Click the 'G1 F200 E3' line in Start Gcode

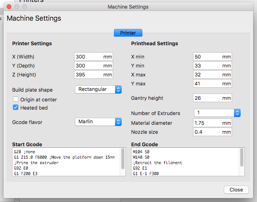[26, 174]
